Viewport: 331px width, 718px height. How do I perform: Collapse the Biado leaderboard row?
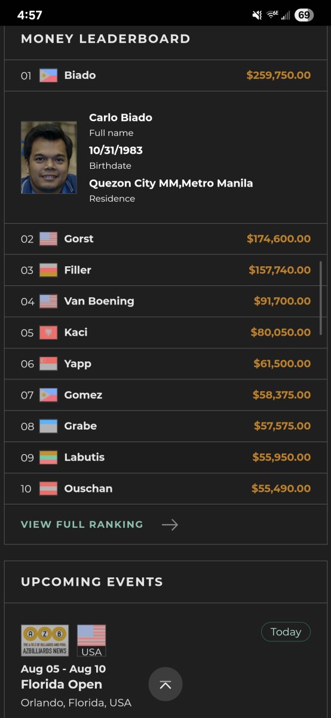(x=166, y=75)
